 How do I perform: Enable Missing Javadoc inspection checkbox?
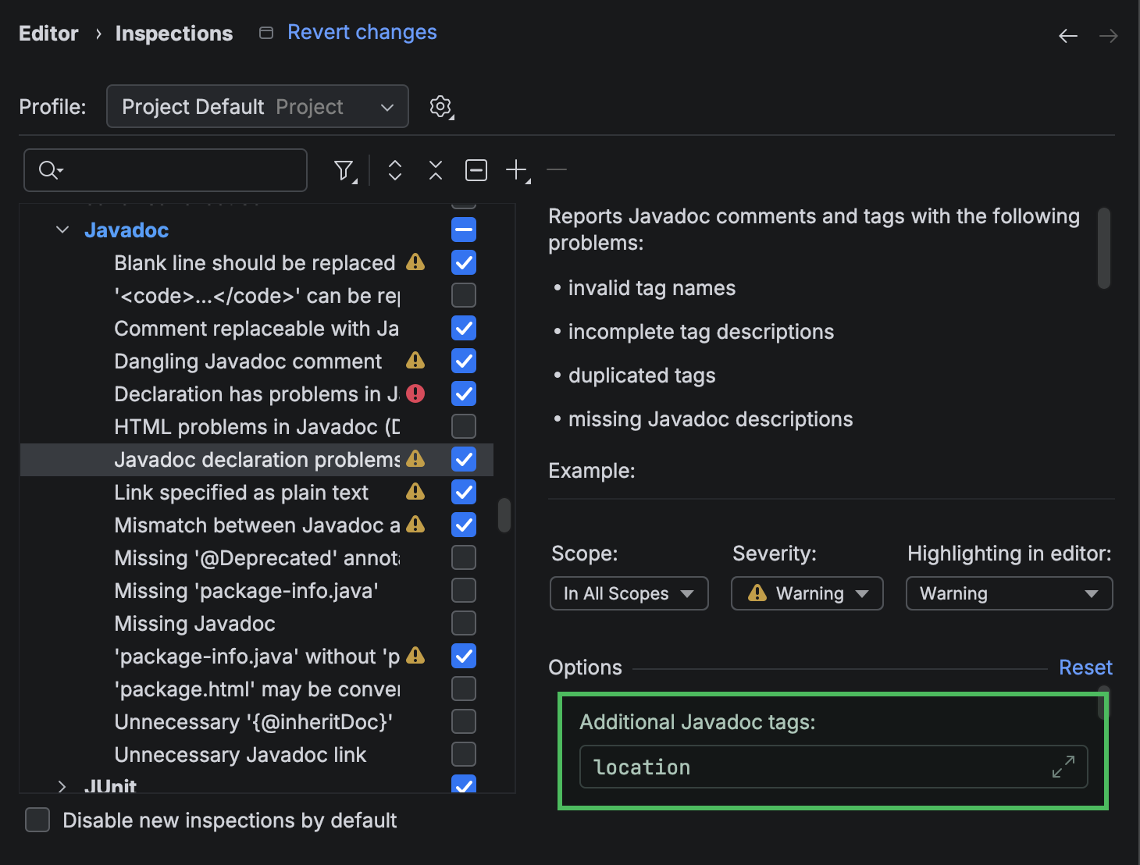tap(464, 624)
